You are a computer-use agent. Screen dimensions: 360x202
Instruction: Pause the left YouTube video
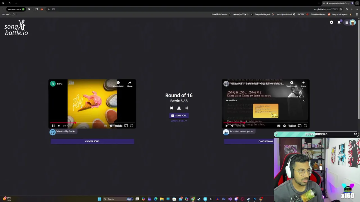point(53,126)
